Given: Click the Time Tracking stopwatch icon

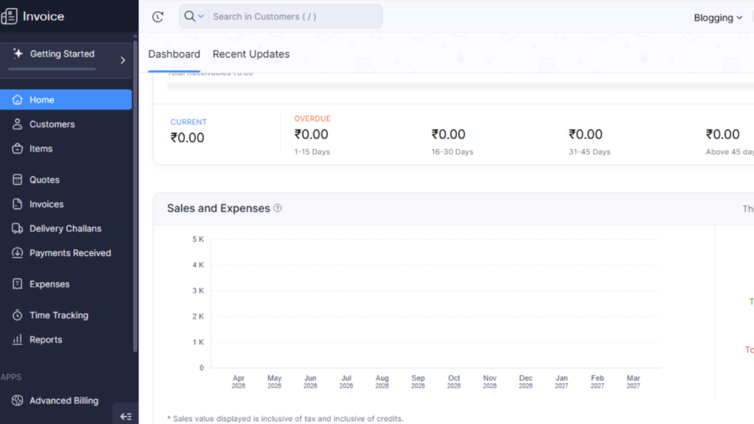Looking at the screenshot, I should click(18, 315).
